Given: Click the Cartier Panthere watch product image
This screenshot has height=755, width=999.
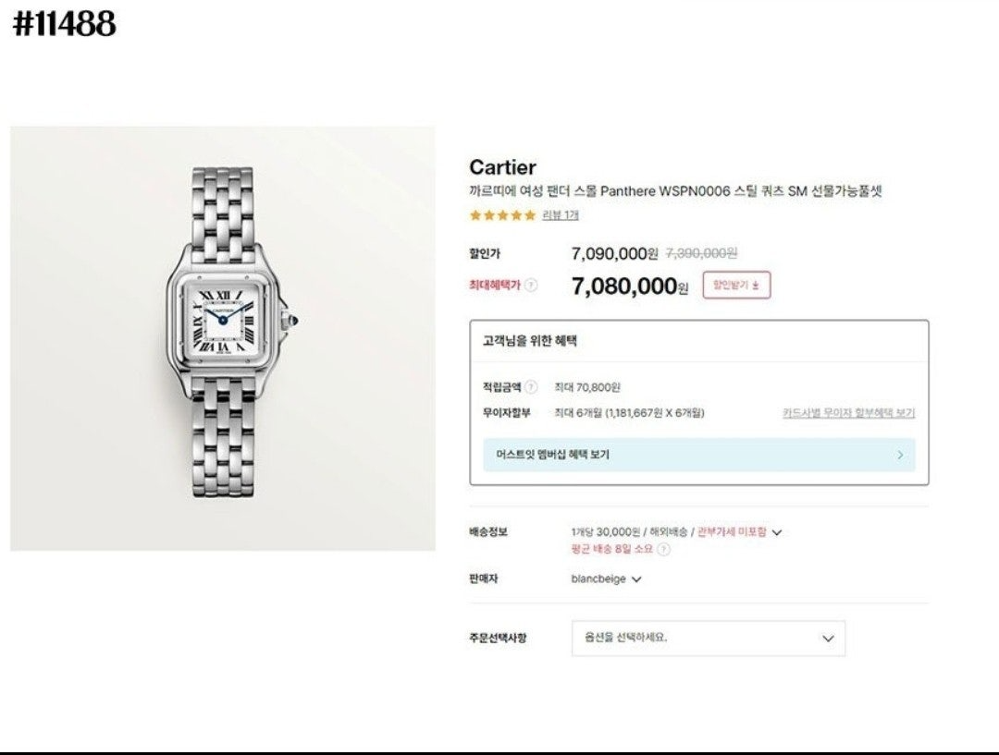Looking at the screenshot, I should [x=222, y=338].
